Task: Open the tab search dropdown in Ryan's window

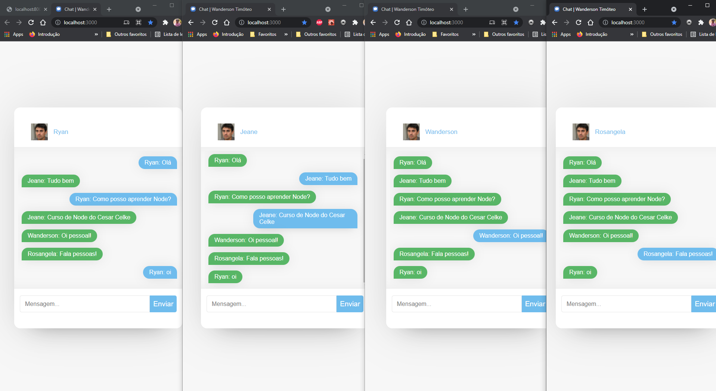Action: [138, 9]
